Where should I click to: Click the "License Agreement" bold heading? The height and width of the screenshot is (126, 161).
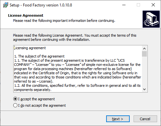pyautogui.click(x=25, y=15)
